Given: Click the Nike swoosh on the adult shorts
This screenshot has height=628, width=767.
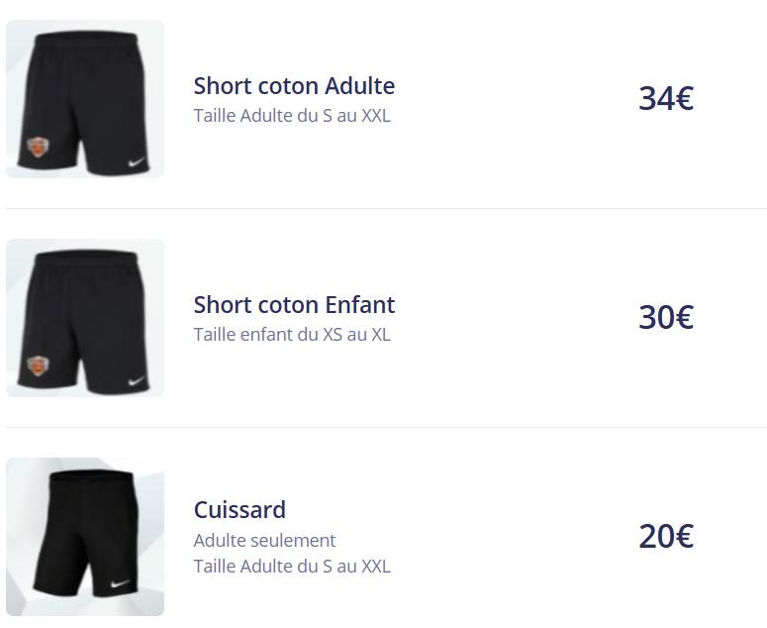Looking at the screenshot, I should [137, 162].
